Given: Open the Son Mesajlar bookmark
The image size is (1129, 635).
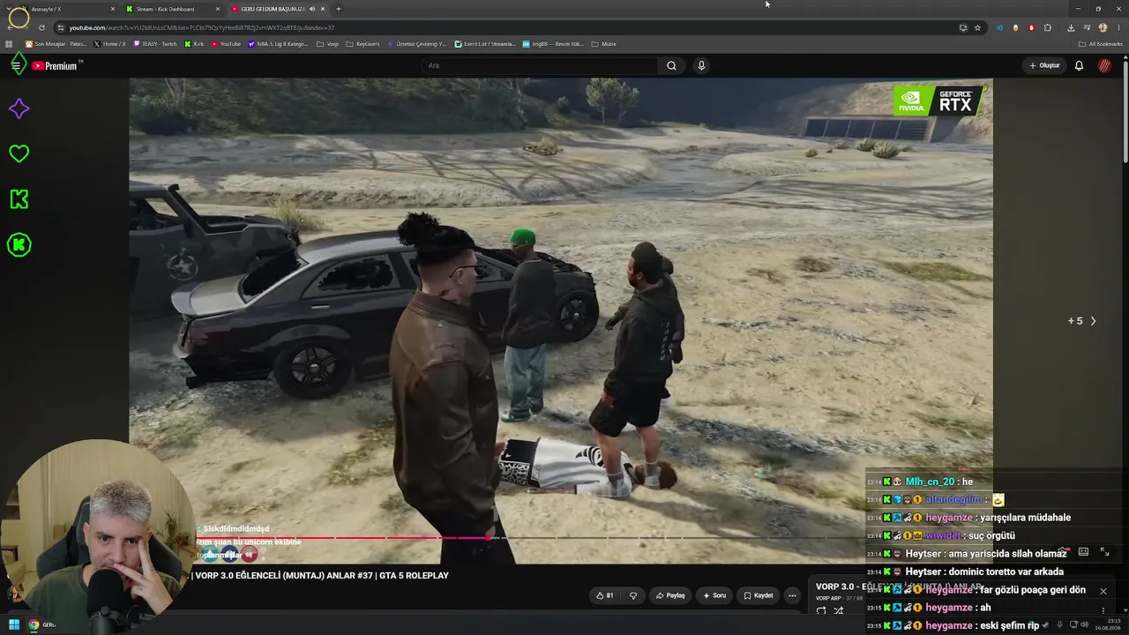Looking at the screenshot, I should pyautogui.click(x=56, y=44).
